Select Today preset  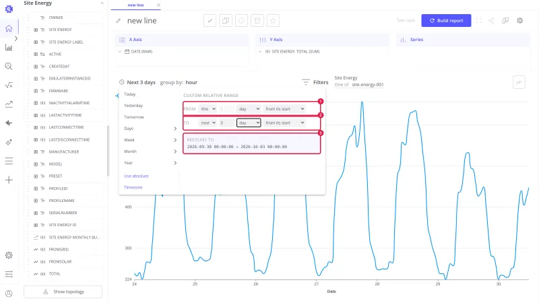129,94
